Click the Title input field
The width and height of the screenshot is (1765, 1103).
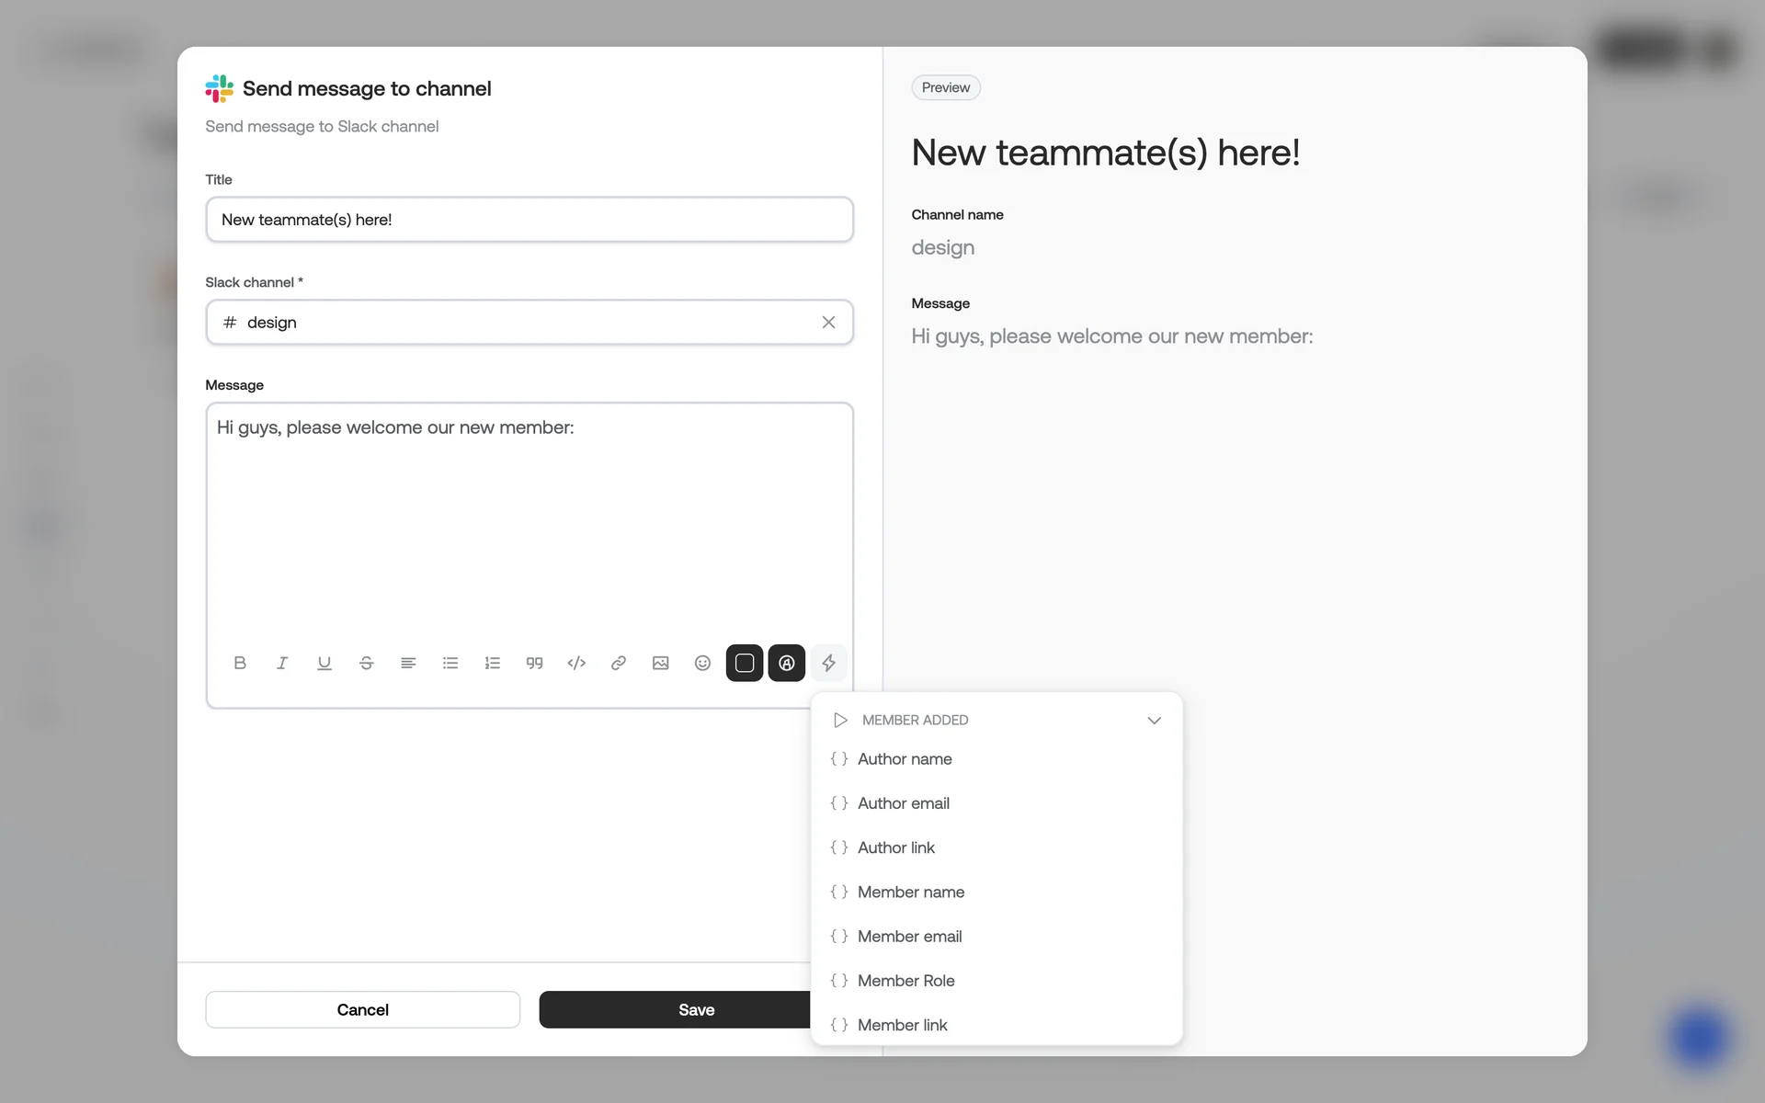click(x=529, y=220)
